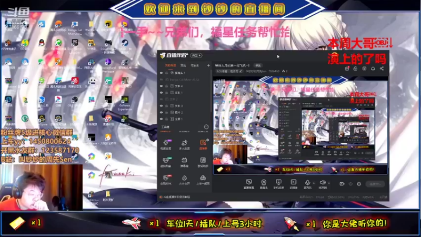Toggle the preview eye icon in bottom bar
This screenshot has width=421, height=237.
tap(350, 184)
